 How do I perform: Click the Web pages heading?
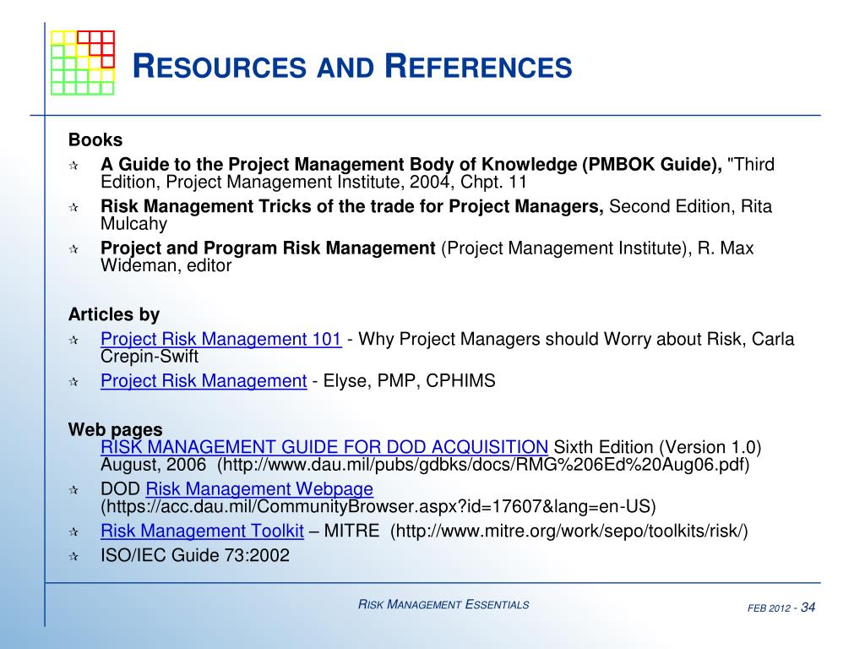tap(115, 429)
